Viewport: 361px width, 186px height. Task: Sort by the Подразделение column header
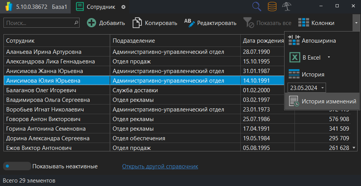[175, 41]
